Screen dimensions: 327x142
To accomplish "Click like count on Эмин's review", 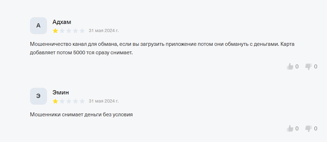I will tap(297, 128).
